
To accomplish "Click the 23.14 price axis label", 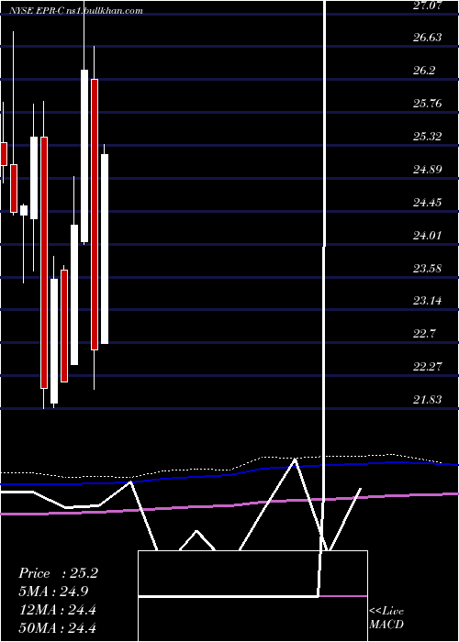I will pos(428,301).
